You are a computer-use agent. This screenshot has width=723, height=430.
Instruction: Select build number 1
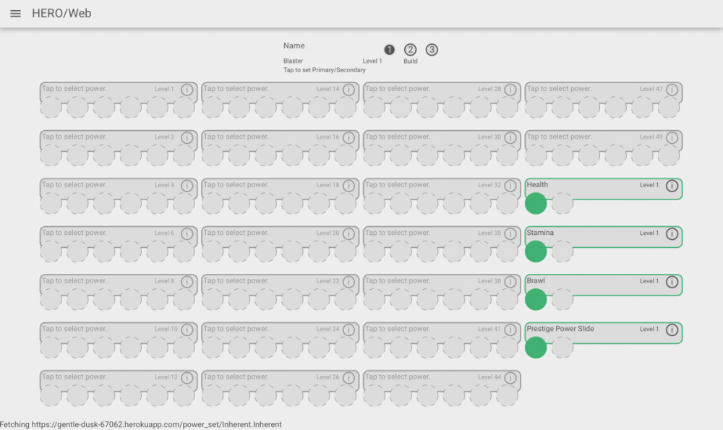pos(389,50)
